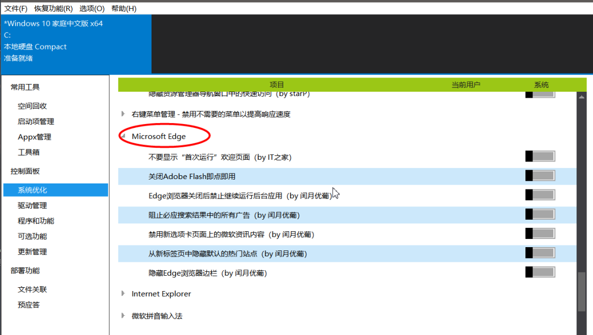Select row text 阻止必应搜索结果中的所有广告

tap(224, 215)
